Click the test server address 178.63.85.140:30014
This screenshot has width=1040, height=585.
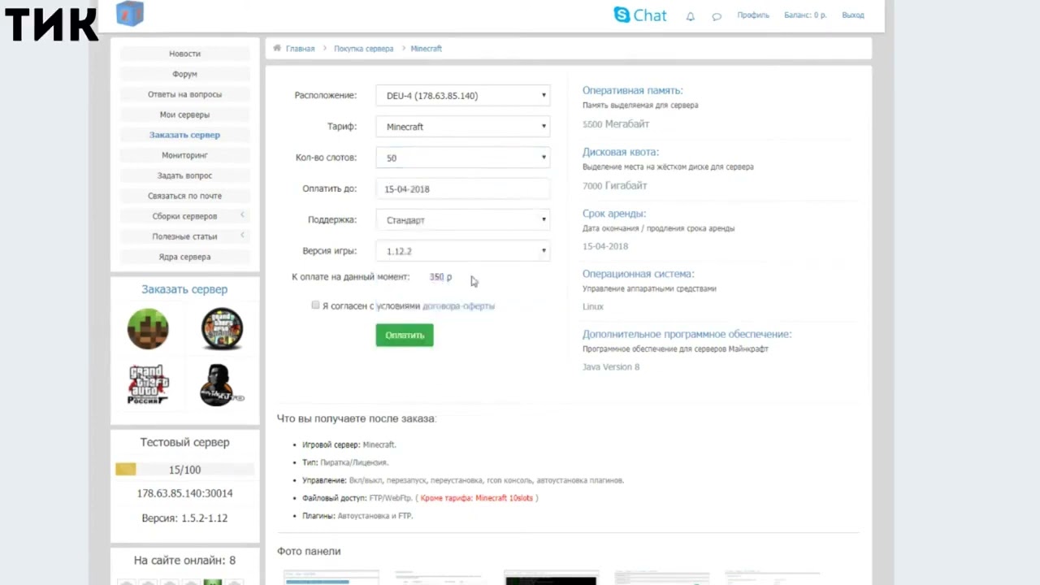(184, 493)
